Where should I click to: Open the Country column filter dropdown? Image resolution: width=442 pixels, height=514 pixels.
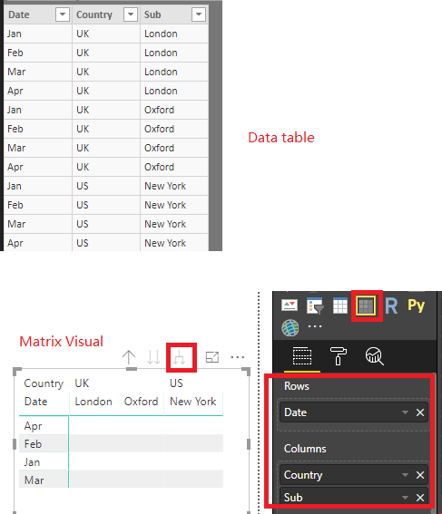(131, 15)
